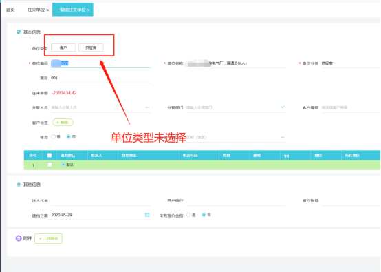Tick the table header select-all checkbox
The image size is (381, 272).
50,155
